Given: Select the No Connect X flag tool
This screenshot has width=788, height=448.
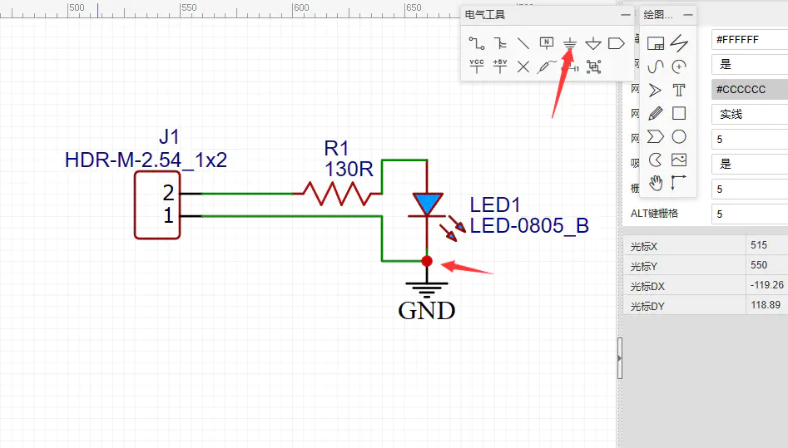Looking at the screenshot, I should tap(523, 66).
